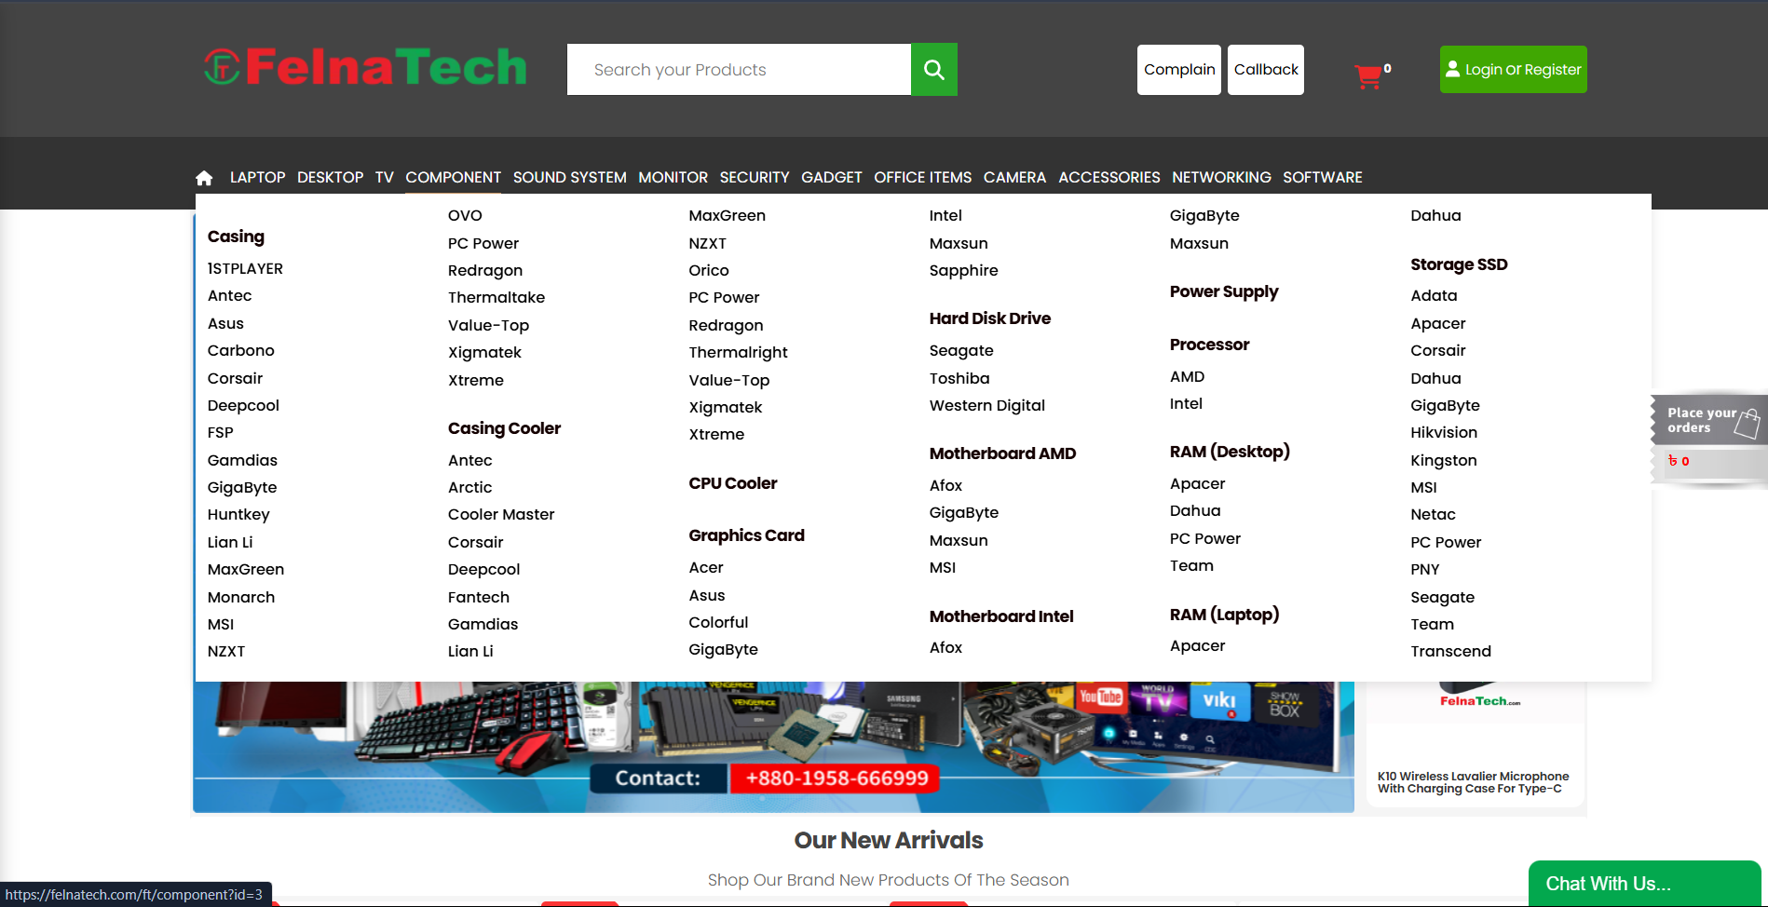Select Casing category heading

[x=236, y=237]
